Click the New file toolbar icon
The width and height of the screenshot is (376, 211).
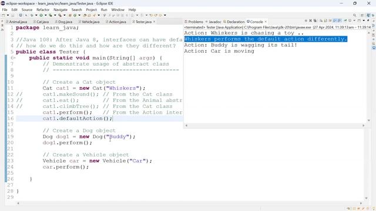pos(3,15)
